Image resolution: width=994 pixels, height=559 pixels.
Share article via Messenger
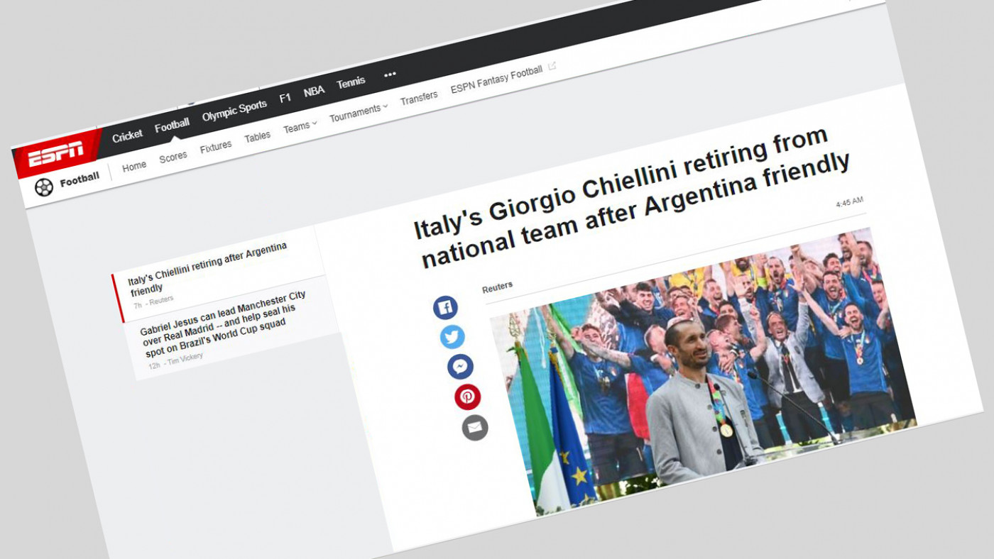click(x=460, y=367)
